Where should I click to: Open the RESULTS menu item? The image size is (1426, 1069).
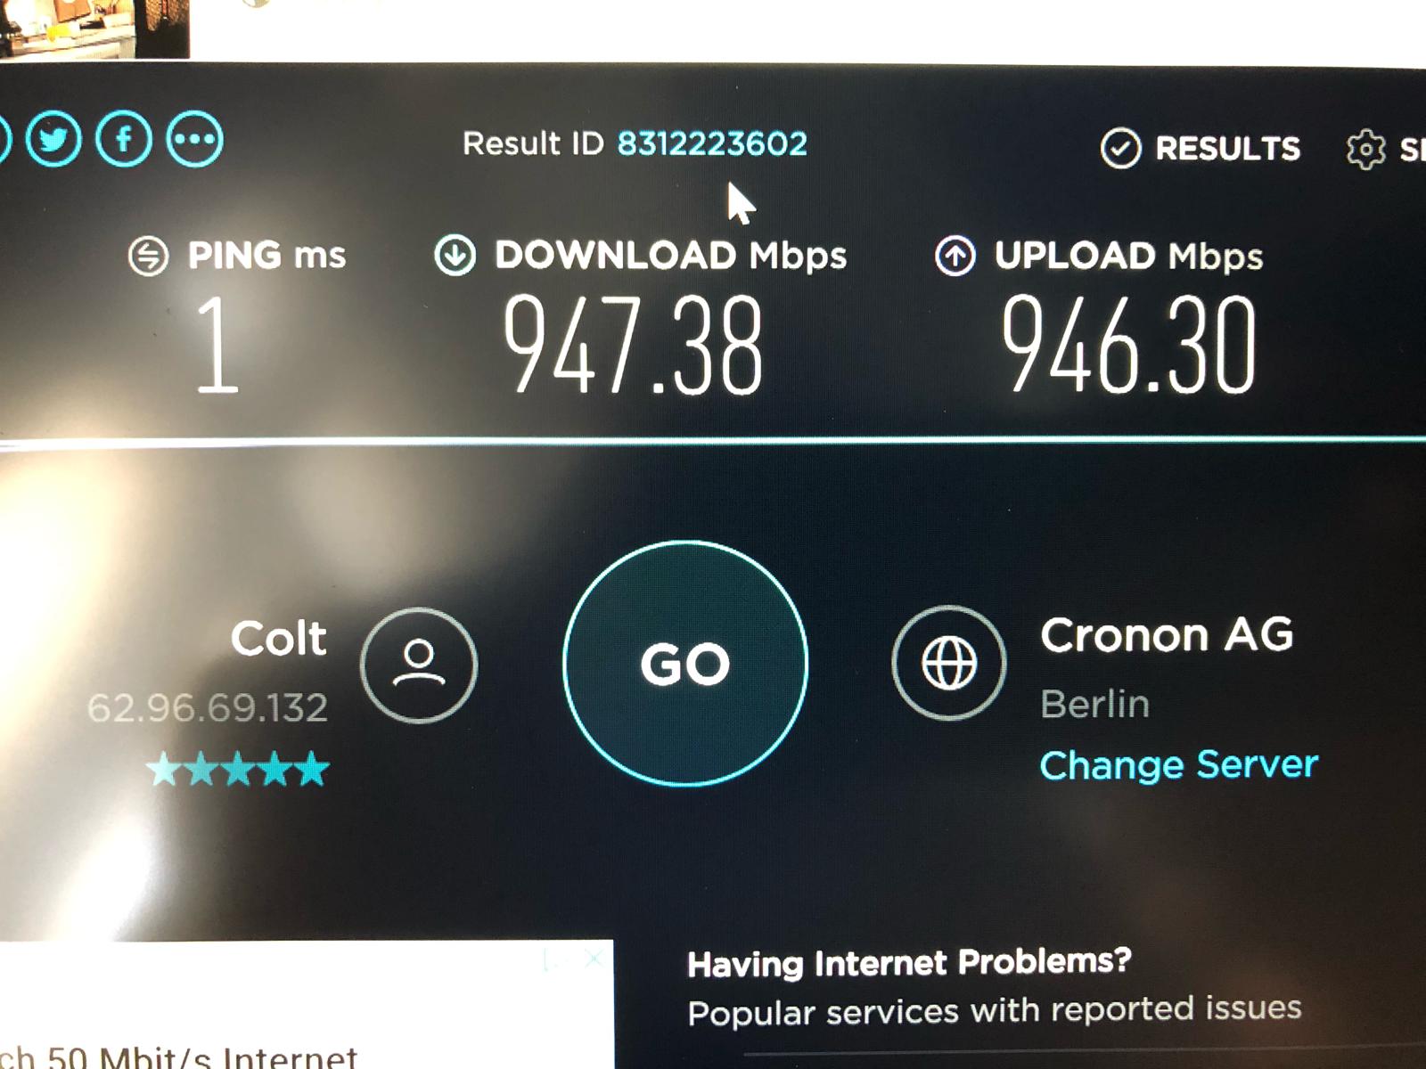click(x=1201, y=148)
